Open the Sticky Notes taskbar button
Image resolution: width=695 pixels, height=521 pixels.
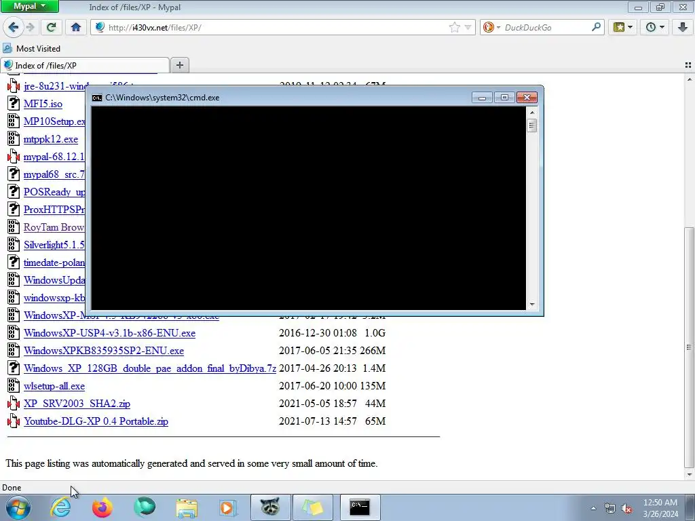[x=313, y=507]
